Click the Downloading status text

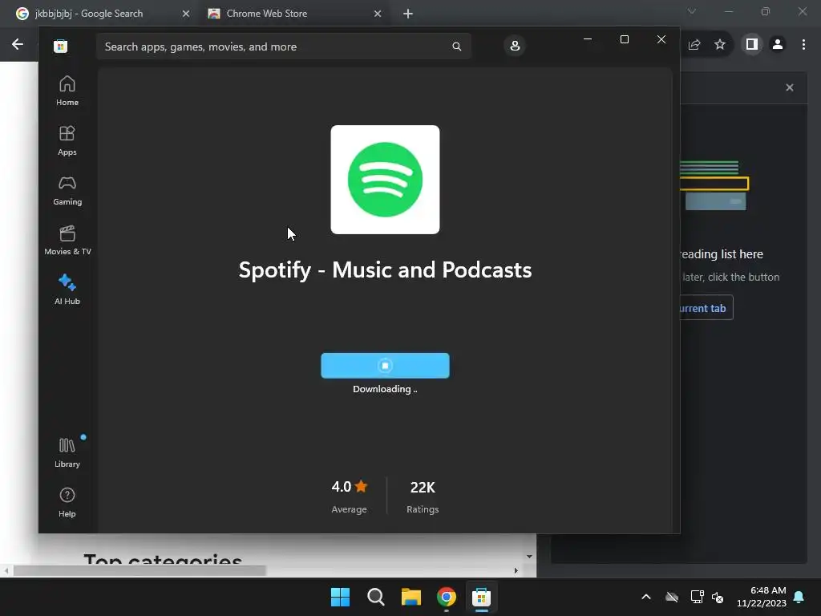[x=385, y=389]
